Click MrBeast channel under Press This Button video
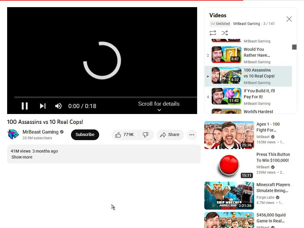304x228 pixels. 263,167
